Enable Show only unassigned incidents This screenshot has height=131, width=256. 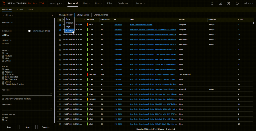(x=3, y=99)
